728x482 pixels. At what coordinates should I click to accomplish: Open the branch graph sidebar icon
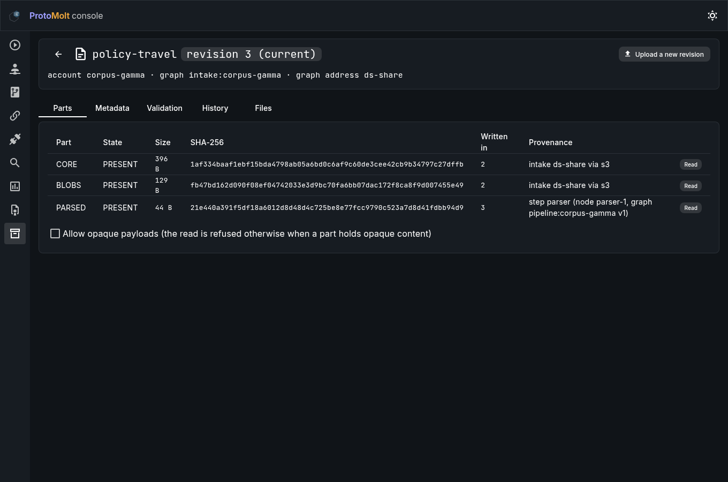15,92
